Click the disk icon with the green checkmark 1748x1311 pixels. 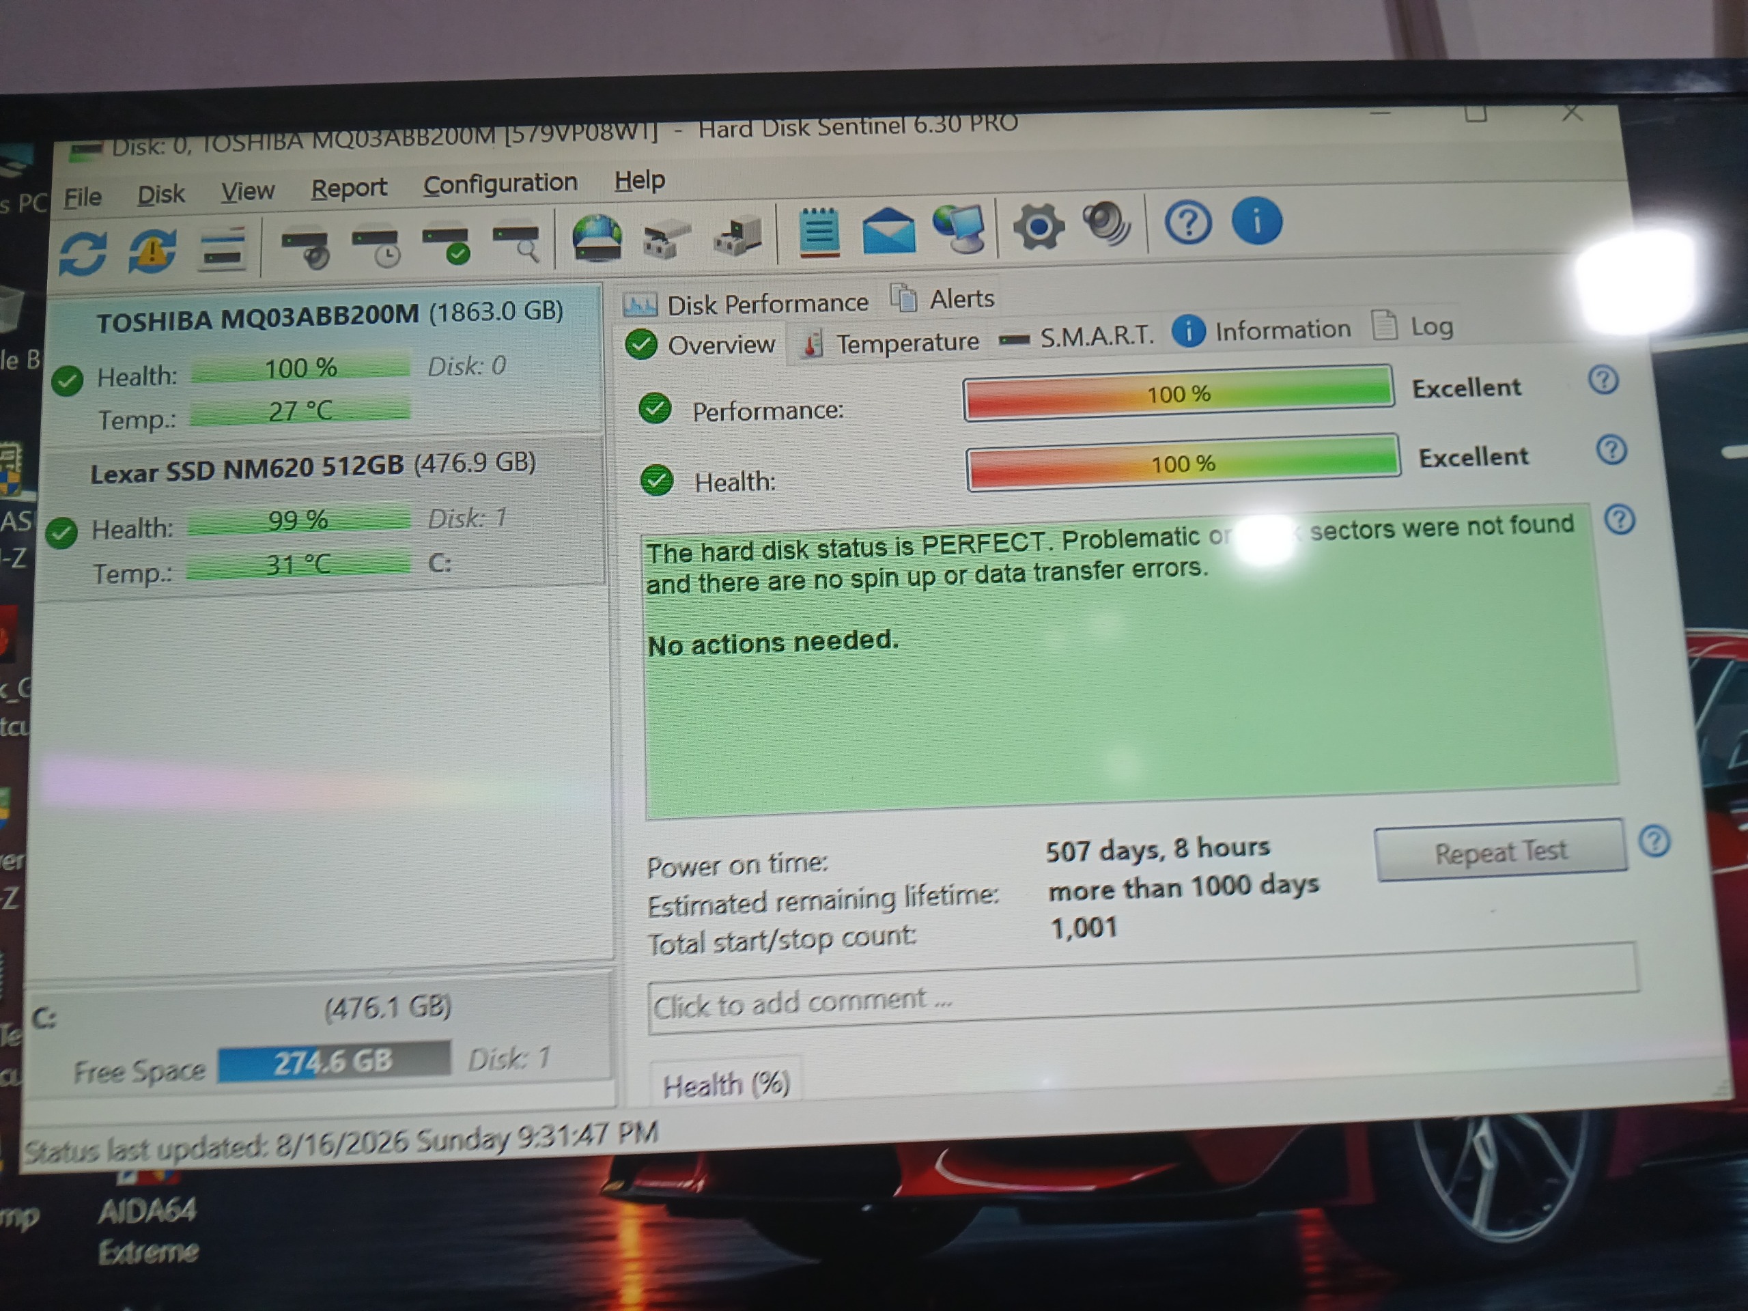(x=447, y=244)
